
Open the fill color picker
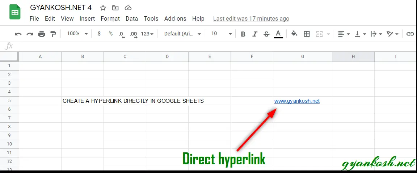(x=294, y=34)
